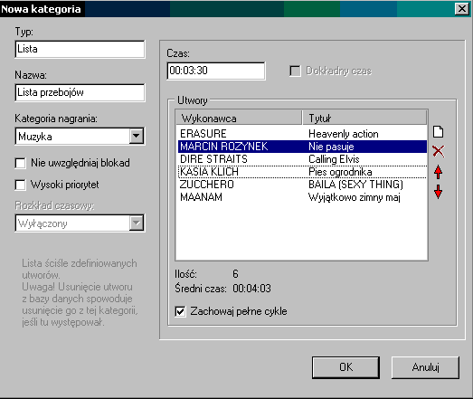Confirm with the OK button

pyautogui.click(x=345, y=367)
